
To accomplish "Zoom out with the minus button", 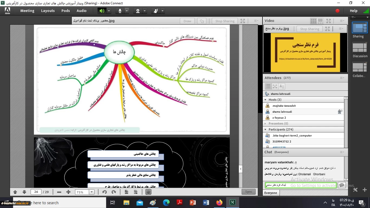I will click(59, 192).
